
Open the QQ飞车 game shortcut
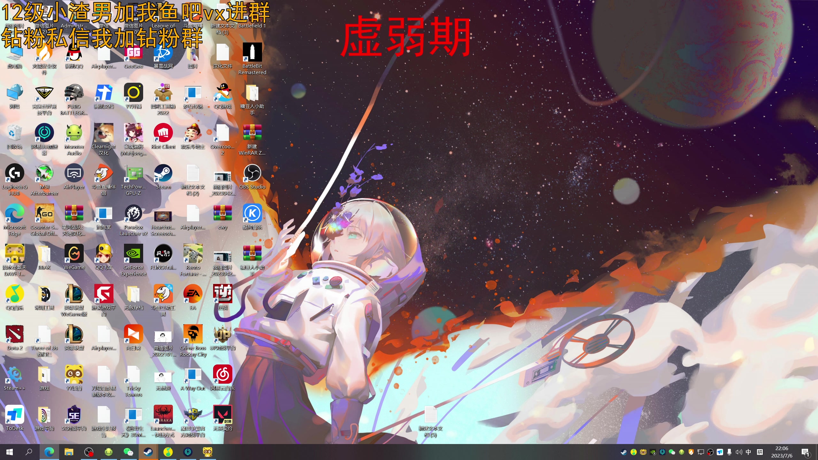click(104, 257)
